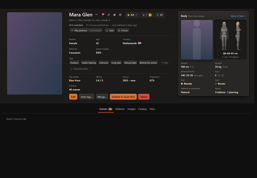Switch to the Scenes tab
Viewport: 257px width, 178px height.
click(106, 109)
